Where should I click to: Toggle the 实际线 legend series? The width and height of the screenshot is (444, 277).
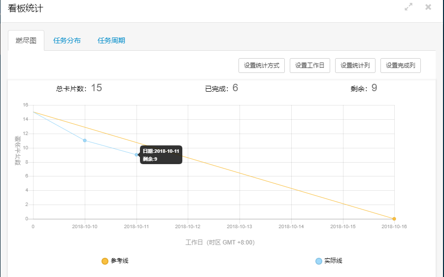[x=329, y=261]
